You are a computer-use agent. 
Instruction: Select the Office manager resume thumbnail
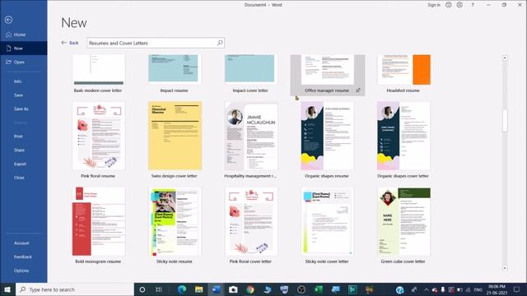point(328,69)
